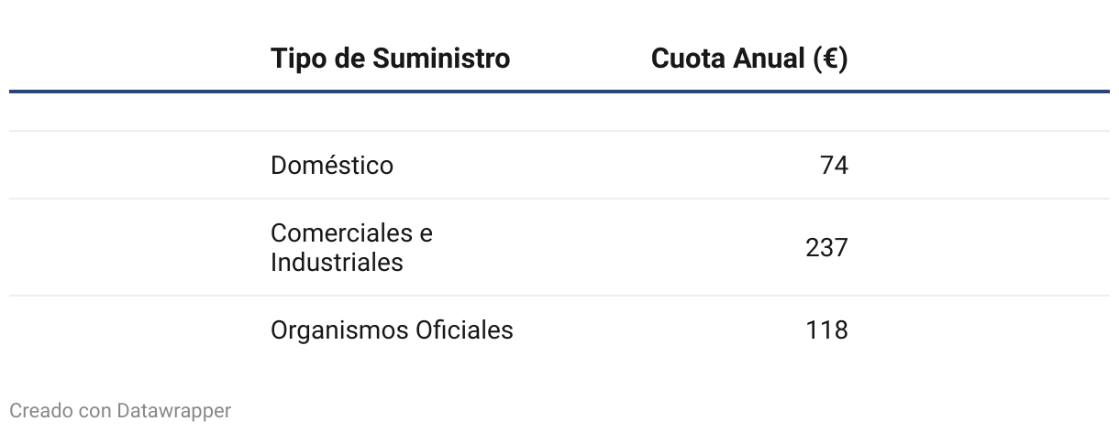Select the value 237 cell

pos(826,248)
